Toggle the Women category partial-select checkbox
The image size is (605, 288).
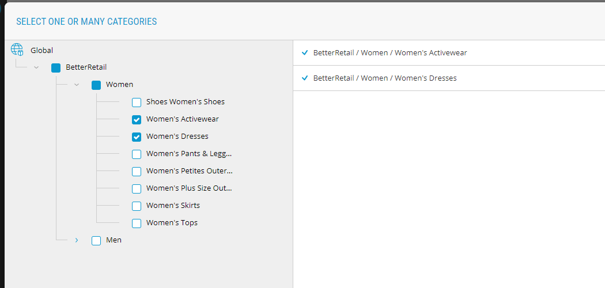(96, 85)
